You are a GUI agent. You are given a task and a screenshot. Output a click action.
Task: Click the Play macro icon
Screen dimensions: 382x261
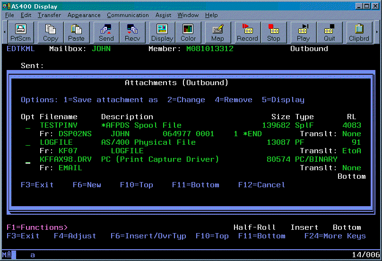304,33
